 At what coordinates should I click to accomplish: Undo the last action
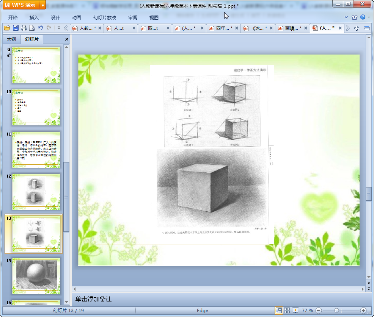(x=41, y=28)
